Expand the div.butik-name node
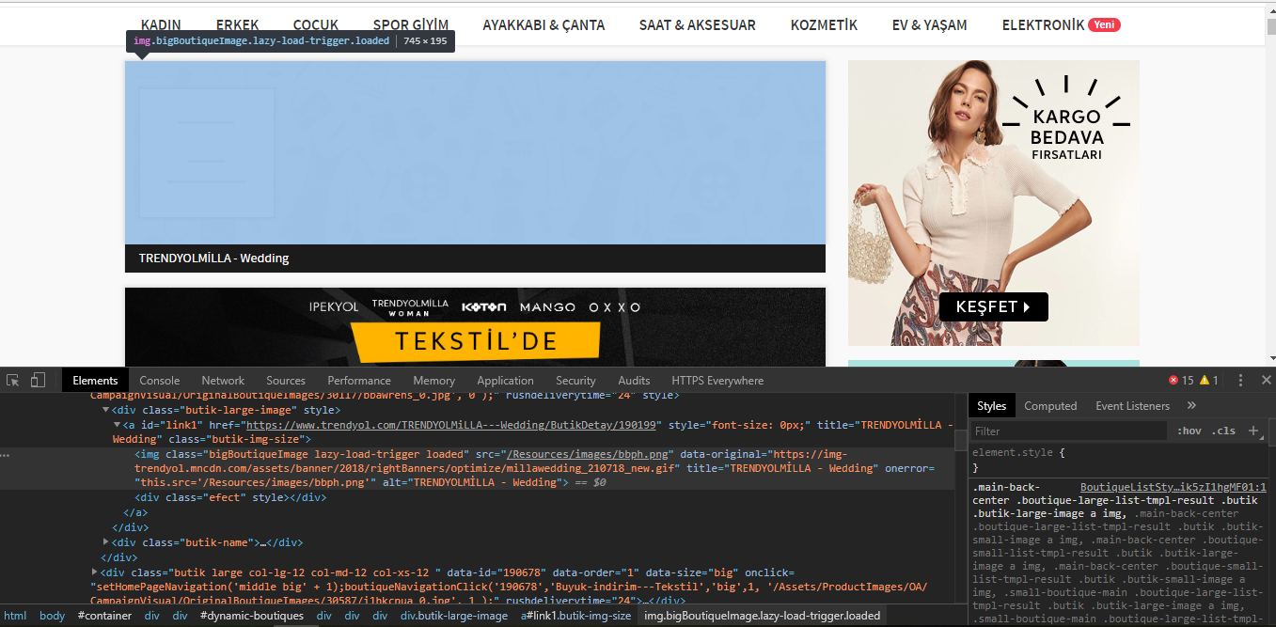The height and width of the screenshot is (627, 1276). pyautogui.click(x=106, y=542)
